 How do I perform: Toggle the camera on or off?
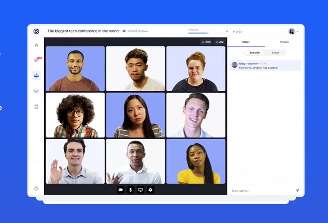[120, 190]
